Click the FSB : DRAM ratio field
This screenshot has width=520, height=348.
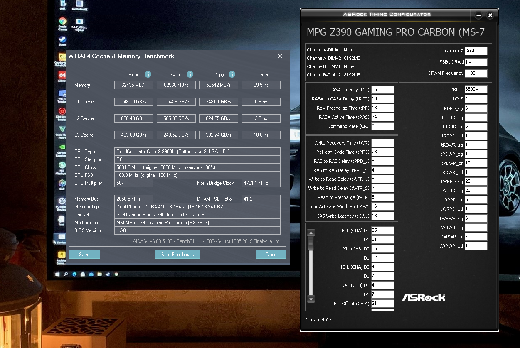[476, 62]
